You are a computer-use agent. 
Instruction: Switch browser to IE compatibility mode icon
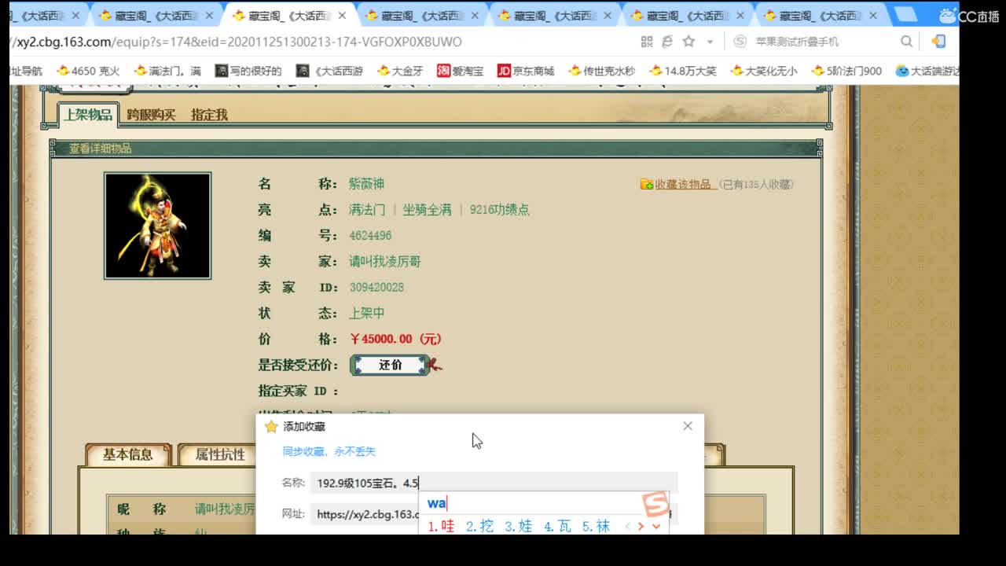(x=667, y=42)
